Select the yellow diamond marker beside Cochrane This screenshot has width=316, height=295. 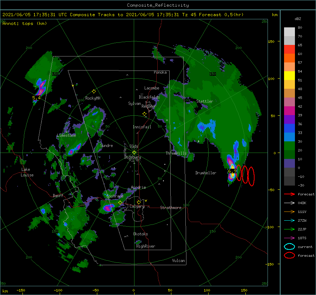click(x=120, y=203)
